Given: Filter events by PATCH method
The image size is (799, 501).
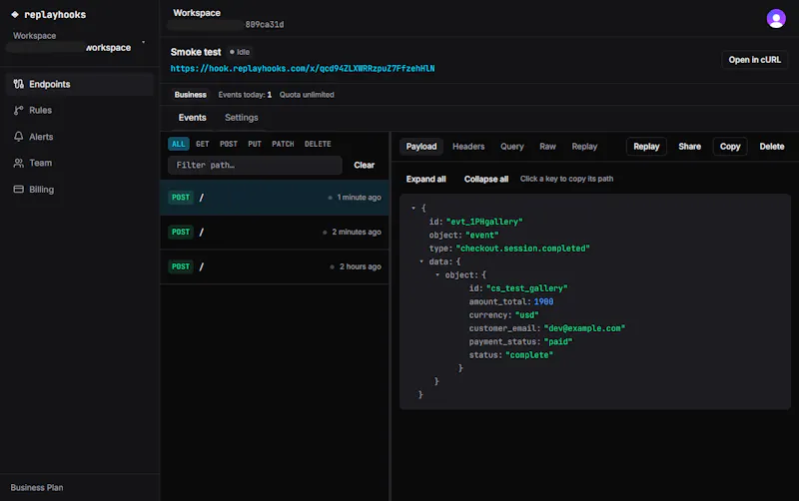Looking at the screenshot, I should coord(283,144).
